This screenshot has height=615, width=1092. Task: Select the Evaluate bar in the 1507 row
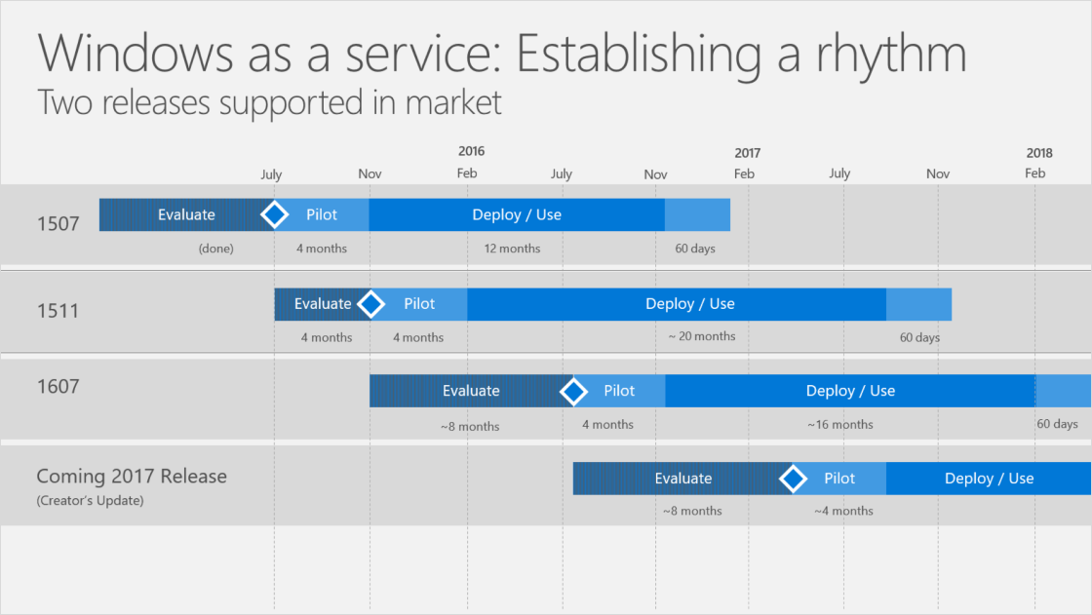pyautogui.click(x=186, y=214)
